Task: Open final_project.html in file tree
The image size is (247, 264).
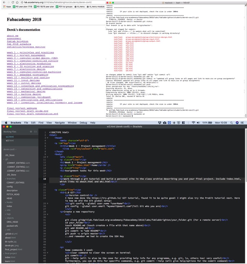Action: 13,250
